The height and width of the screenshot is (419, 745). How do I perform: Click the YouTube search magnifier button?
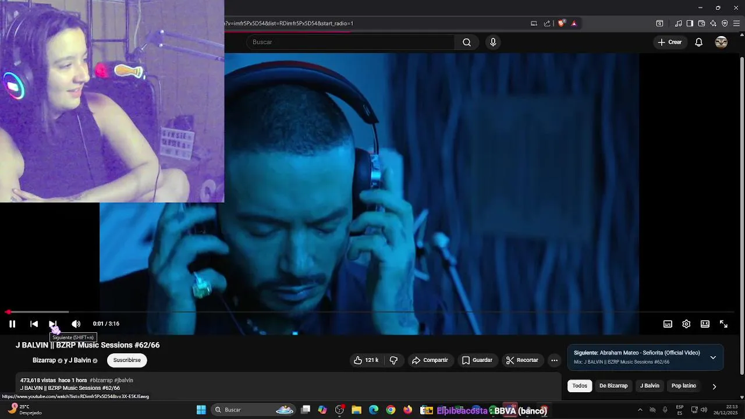click(x=467, y=42)
